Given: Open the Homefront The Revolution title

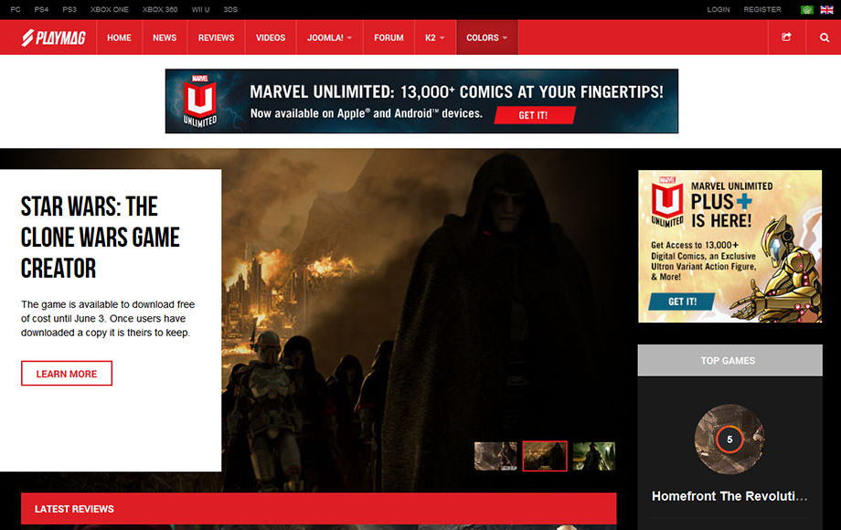Looking at the screenshot, I should (x=729, y=496).
